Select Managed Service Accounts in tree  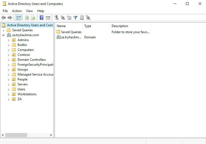(35, 74)
